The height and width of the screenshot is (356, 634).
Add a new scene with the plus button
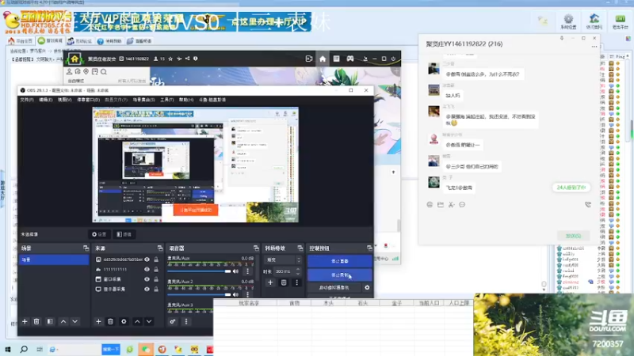tap(25, 322)
